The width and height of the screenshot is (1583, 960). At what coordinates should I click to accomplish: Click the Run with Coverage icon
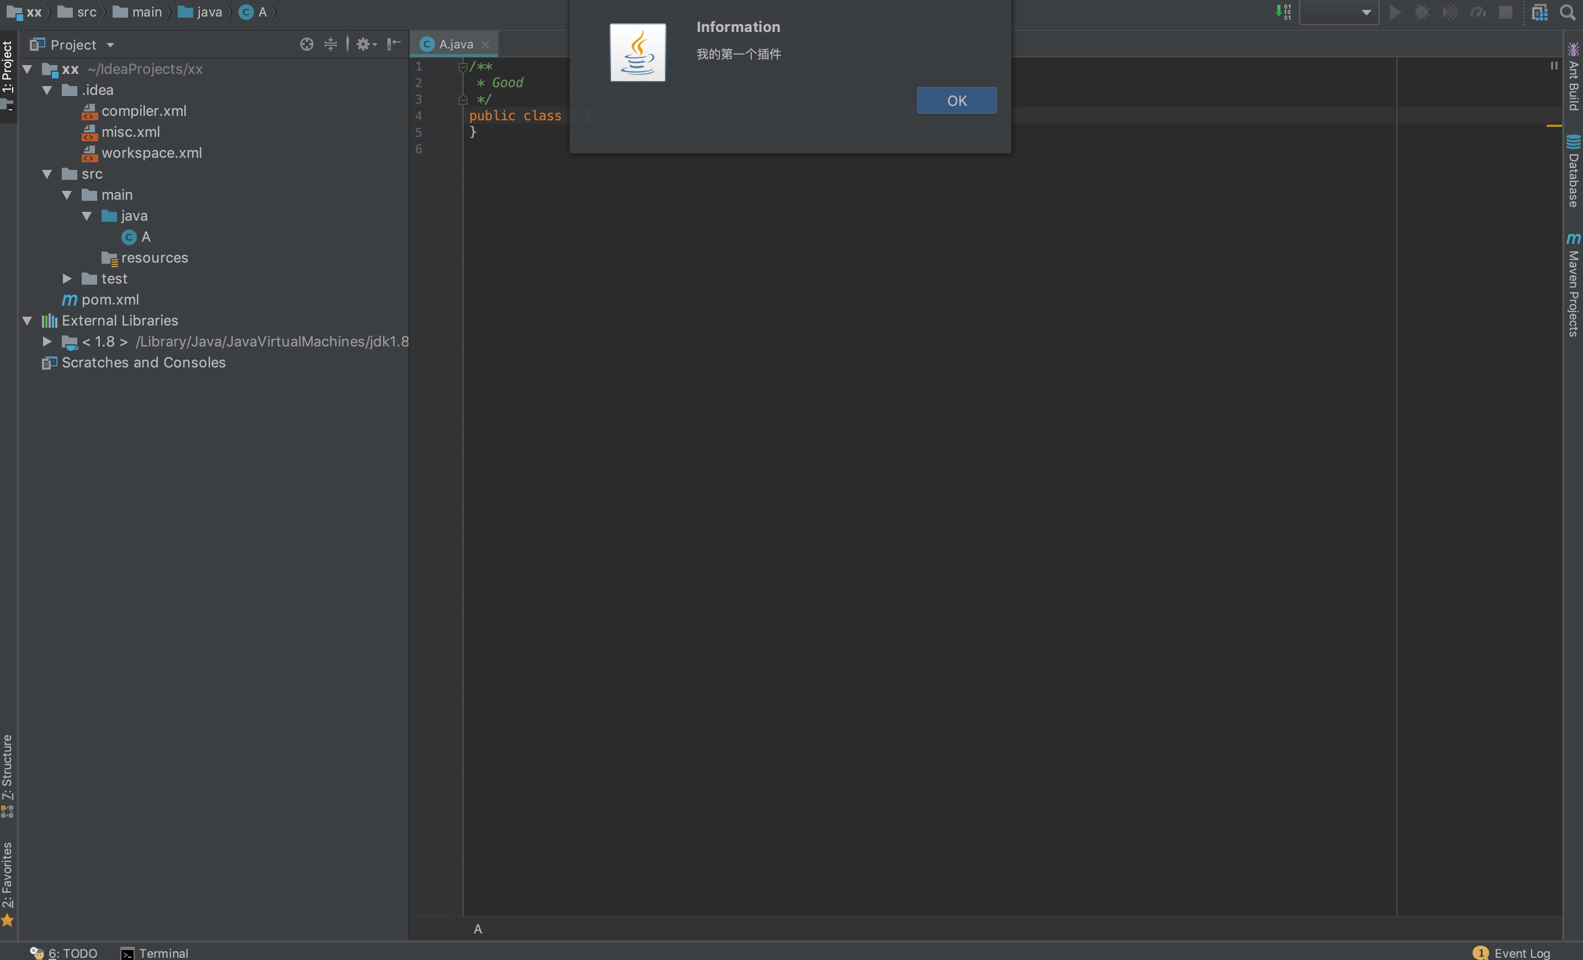point(1450,12)
